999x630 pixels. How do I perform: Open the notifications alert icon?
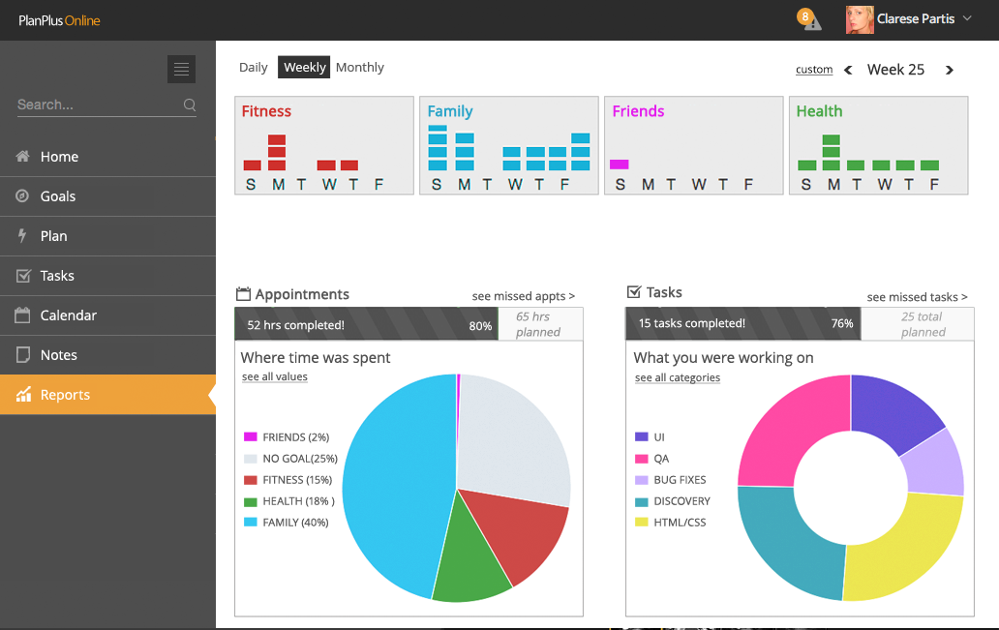click(x=810, y=19)
